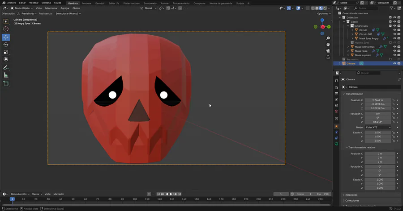Click the Posición X value field
403x211 pixels.
click(x=378, y=100)
